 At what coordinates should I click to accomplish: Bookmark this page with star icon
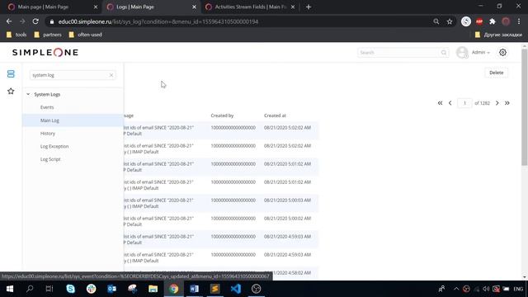[x=450, y=21]
